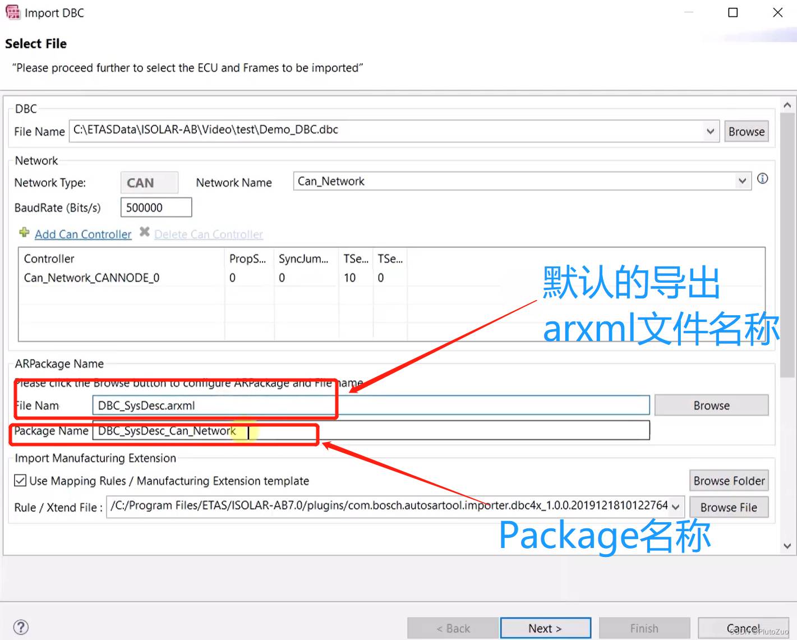Click the vertical scrollbar thumb

click(x=787, y=245)
